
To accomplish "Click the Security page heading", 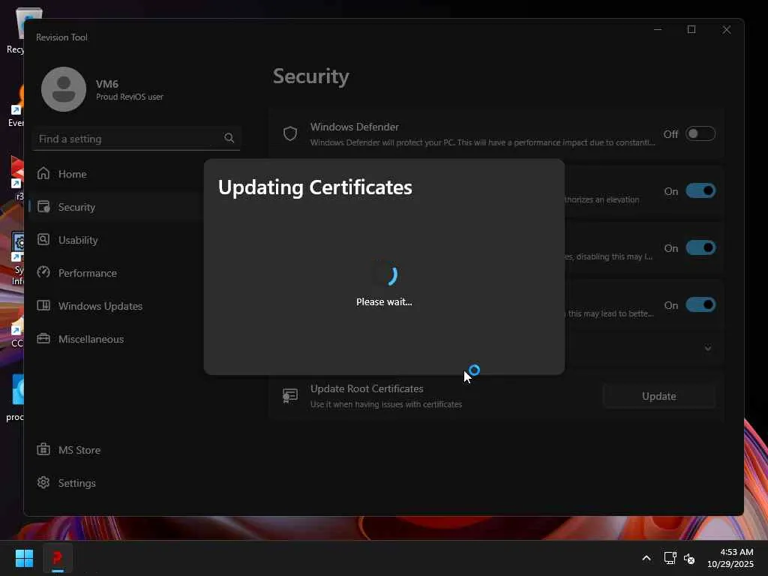I will point(311,76).
